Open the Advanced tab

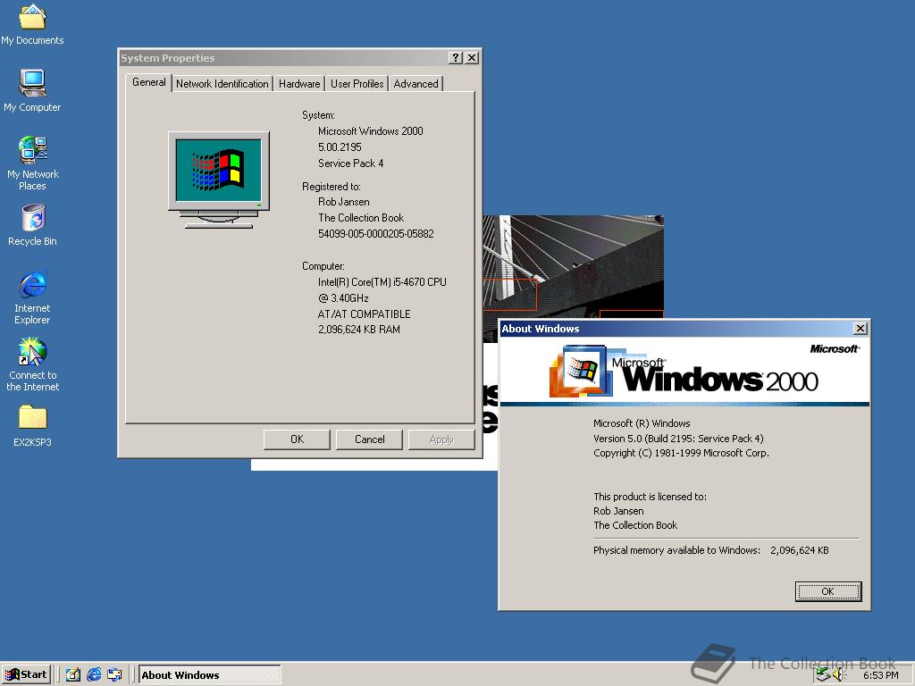pyautogui.click(x=416, y=84)
